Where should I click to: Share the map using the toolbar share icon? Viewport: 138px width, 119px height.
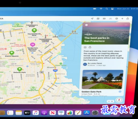pyautogui.click(x=127, y=19)
